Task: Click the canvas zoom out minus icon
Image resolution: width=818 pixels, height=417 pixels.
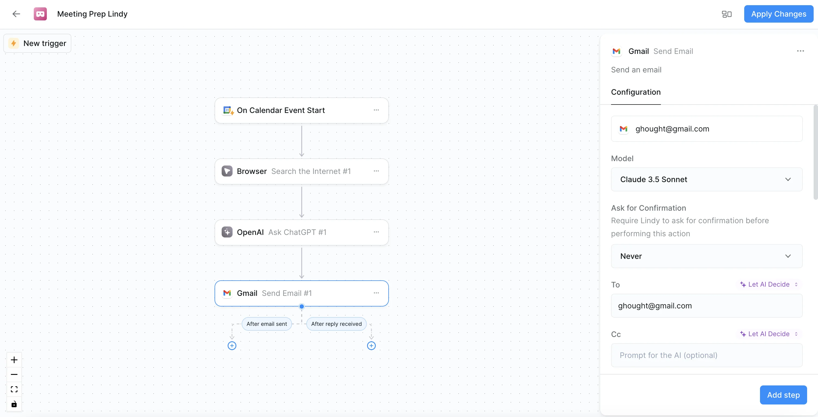Action: pyautogui.click(x=14, y=375)
